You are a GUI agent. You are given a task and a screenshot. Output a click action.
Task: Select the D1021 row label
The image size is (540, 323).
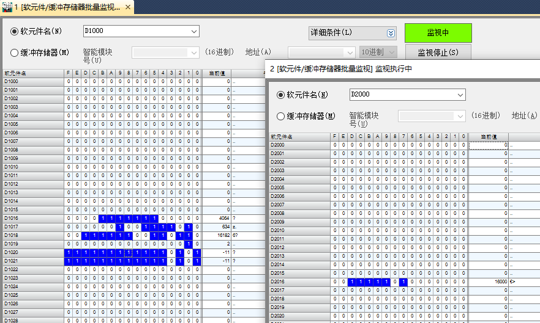(x=34, y=261)
